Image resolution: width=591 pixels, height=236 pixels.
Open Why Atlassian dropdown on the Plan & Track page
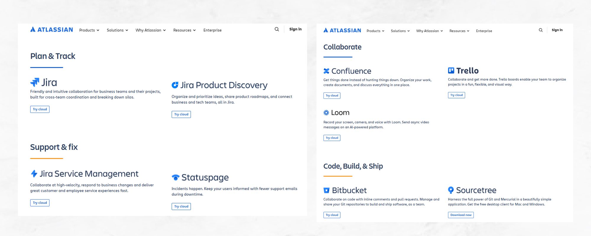150,30
